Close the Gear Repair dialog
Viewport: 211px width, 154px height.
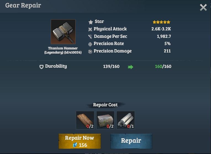pyautogui.click(x=203, y=7)
